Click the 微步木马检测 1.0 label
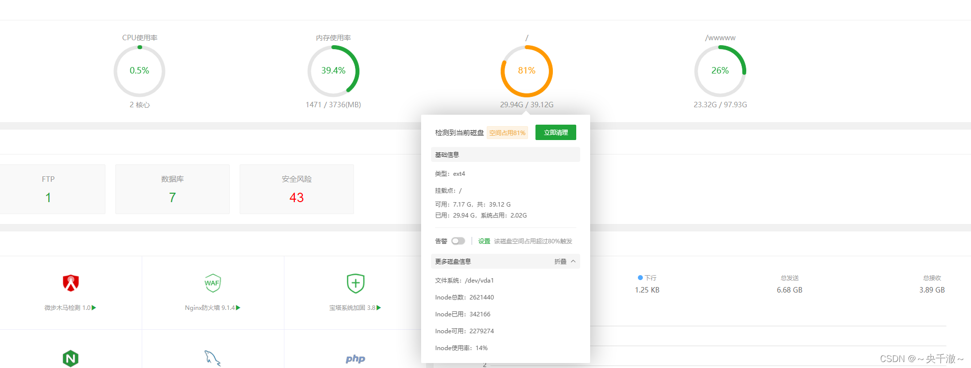Screen dimensions: 971x368 click(67, 308)
